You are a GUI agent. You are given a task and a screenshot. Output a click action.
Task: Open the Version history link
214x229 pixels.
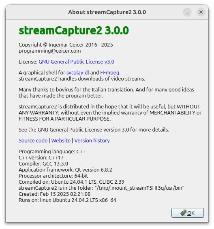(92, 140)
